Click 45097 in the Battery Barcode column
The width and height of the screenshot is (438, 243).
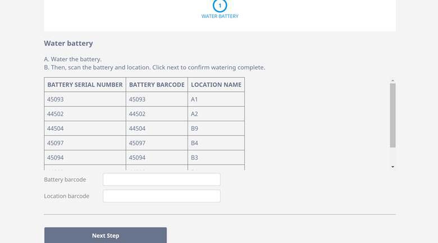[137, 143]
